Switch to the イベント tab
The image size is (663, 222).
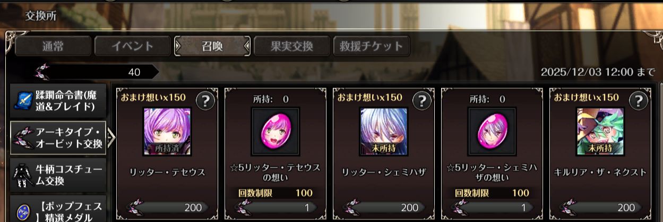pos(132,46)
